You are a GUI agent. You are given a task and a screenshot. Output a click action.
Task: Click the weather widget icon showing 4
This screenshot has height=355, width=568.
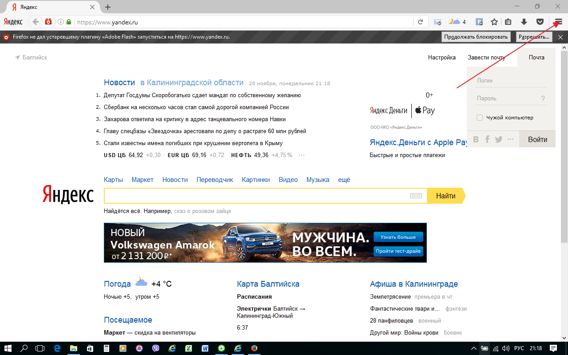pos(457,22)
